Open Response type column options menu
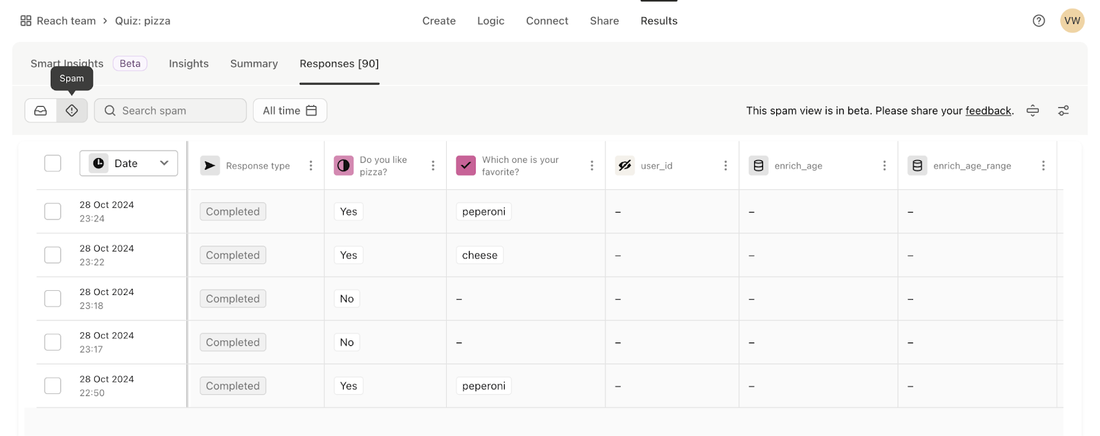Screen dimensions: 1100x436 click(311, 166)
